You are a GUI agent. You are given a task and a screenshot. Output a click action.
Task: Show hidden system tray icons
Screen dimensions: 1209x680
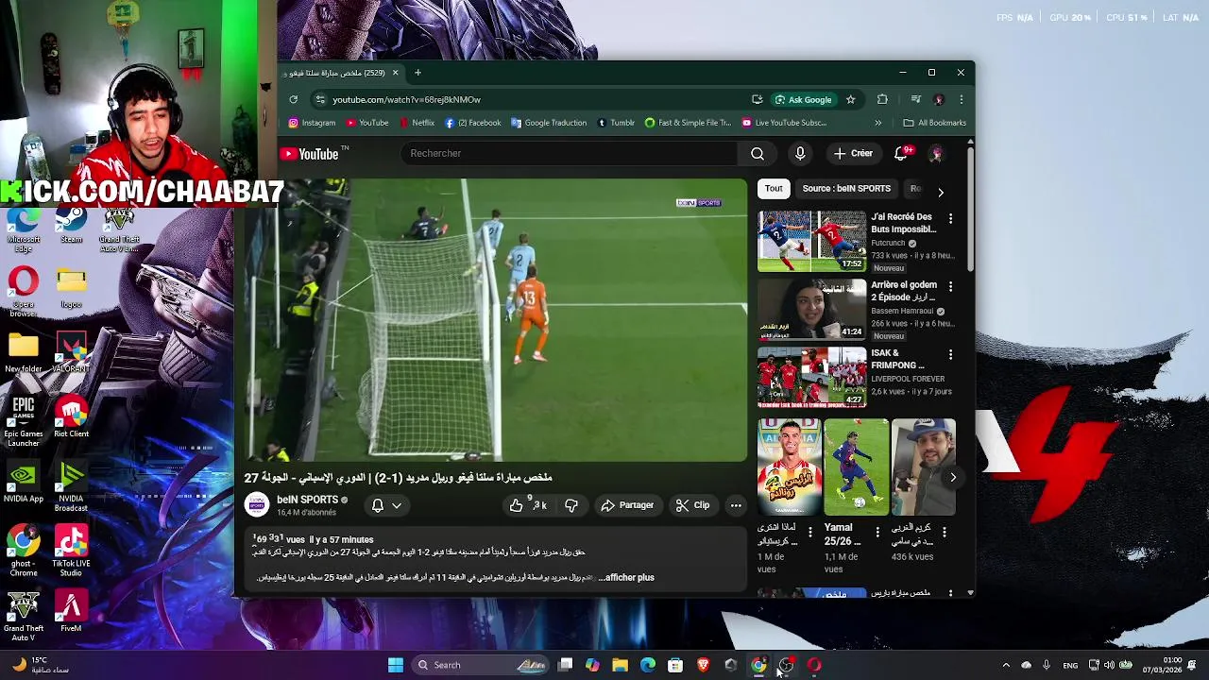tap(1006, 665)
